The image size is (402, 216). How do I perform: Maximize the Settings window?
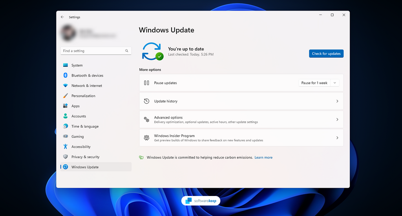[x=332, y=15]
